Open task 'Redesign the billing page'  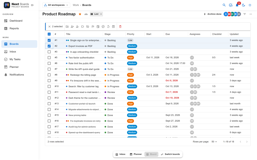click(83, 75)
